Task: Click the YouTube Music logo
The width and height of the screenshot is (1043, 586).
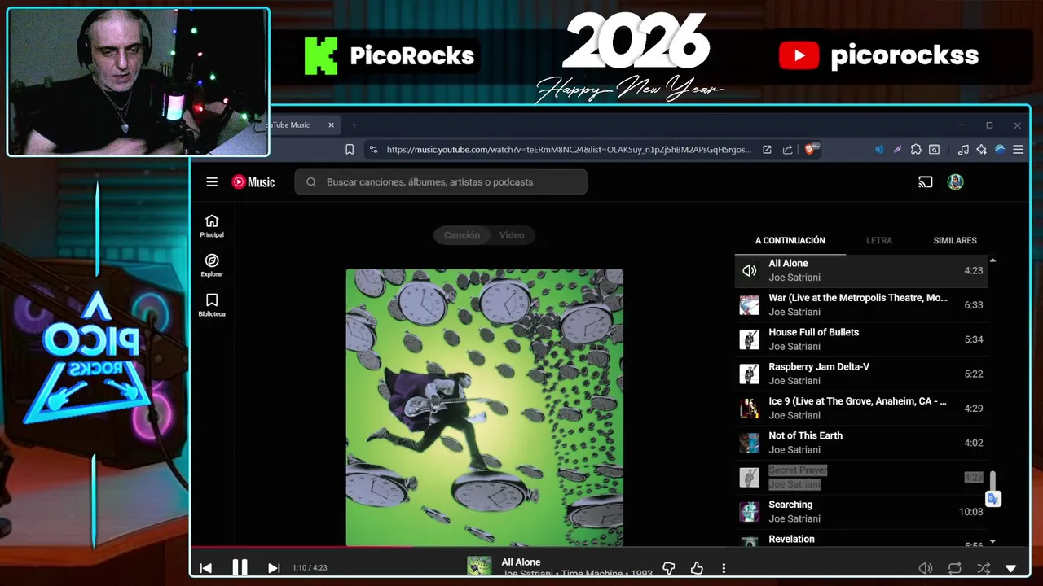Action: tap(253, 182)
